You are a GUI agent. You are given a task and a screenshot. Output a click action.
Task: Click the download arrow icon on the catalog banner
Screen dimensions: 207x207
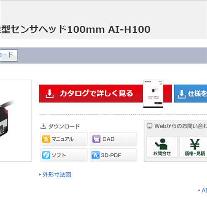tap(50, 94)
